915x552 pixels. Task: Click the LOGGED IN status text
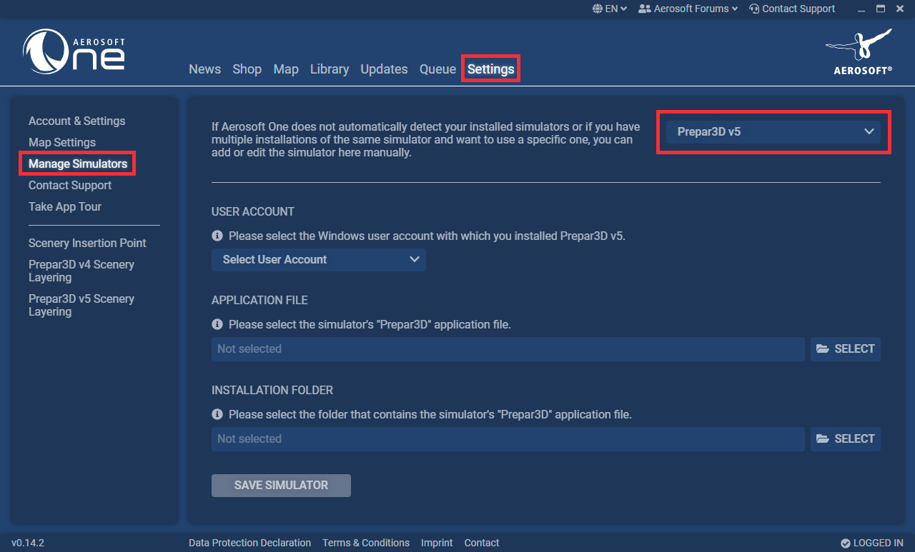click(879, 543)
